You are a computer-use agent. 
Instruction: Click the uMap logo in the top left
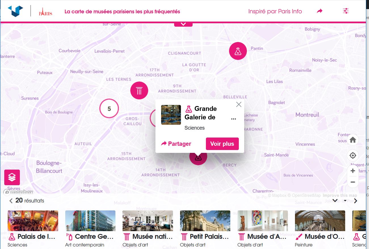tap(15, 11)
